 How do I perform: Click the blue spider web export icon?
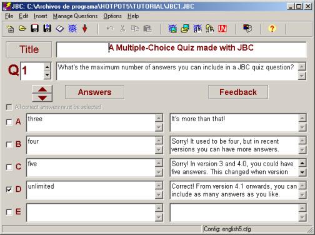[x=72, y=28]
